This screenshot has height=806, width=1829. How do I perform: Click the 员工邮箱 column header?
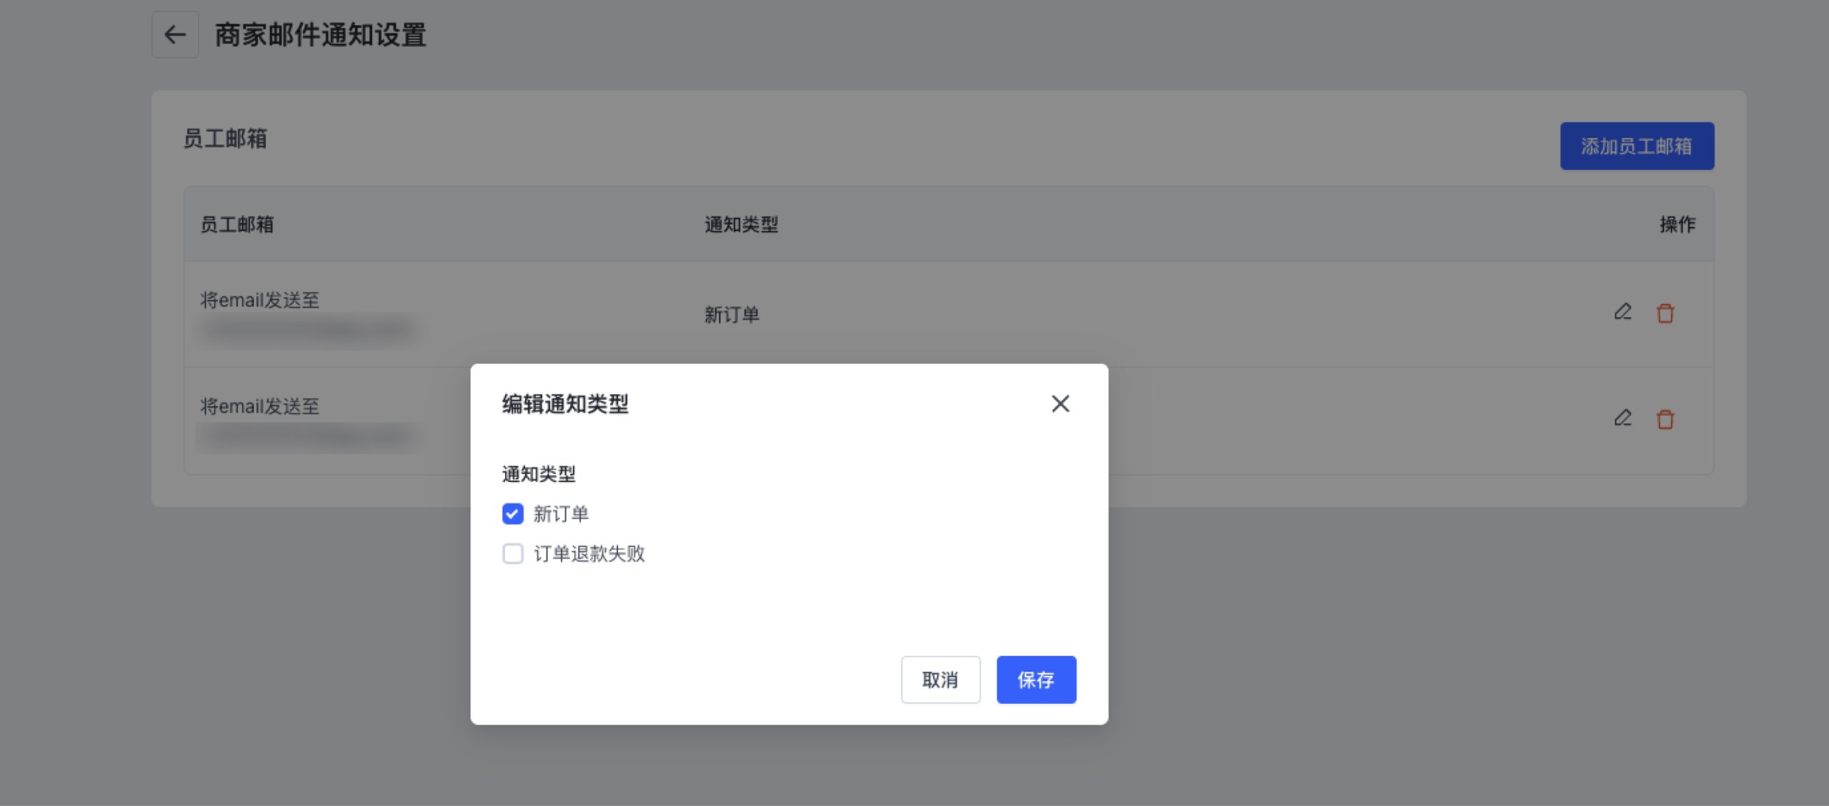(x=237, y=225)
